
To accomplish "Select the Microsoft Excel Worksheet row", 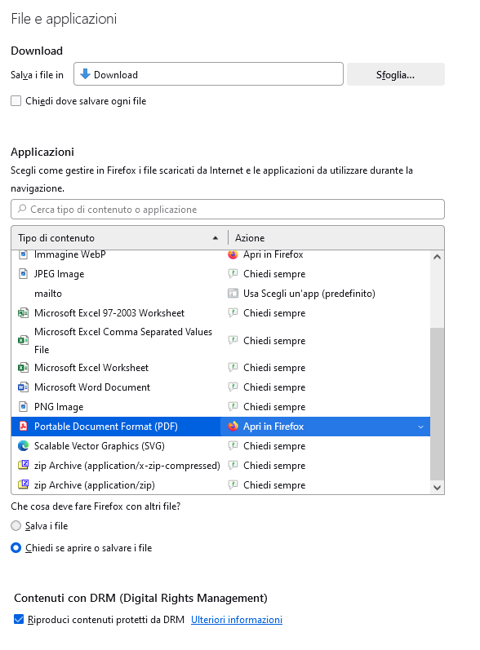I will click(x=220, y=368).
